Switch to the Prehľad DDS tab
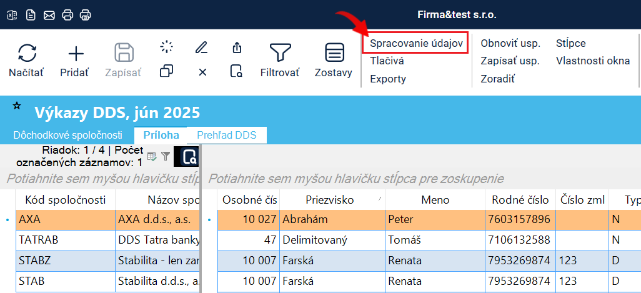This screenshot has width=641, height=293. pos(226,135)
